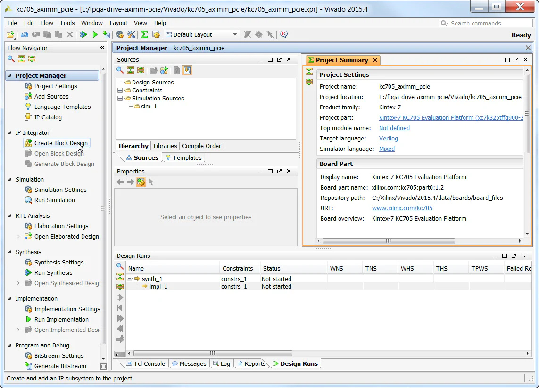Open the Default Layout dropdown

236,34
